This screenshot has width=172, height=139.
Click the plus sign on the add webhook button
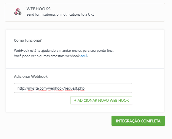click(x=75, y=100)
